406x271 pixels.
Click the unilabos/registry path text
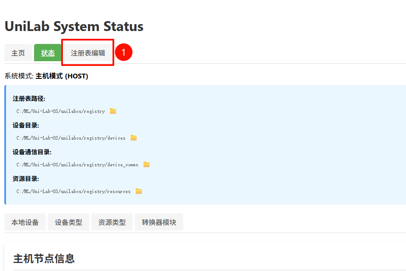(61, 111)
